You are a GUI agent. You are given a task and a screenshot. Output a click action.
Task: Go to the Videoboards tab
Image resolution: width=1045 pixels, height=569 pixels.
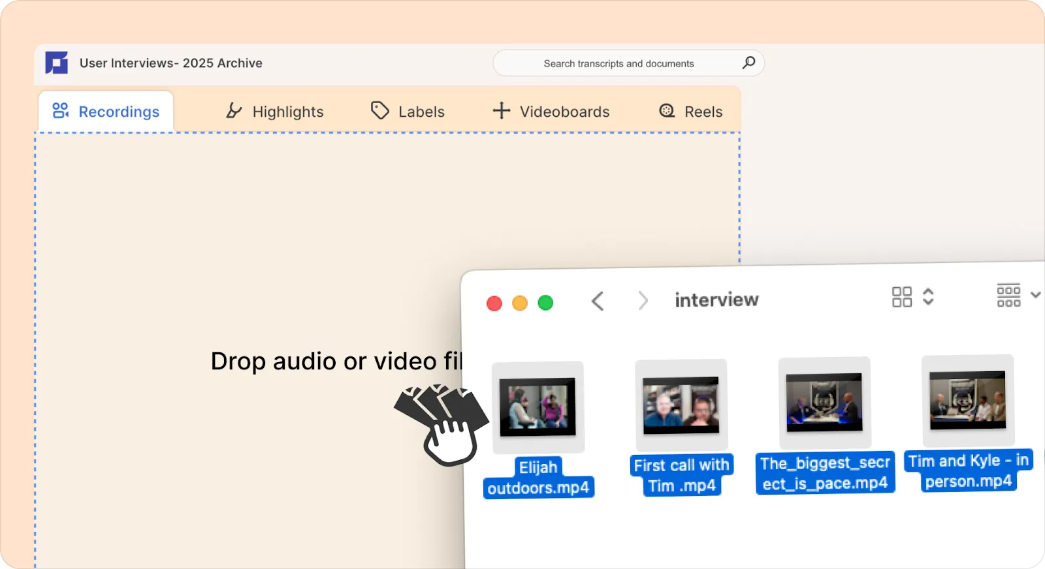(551, 112)
